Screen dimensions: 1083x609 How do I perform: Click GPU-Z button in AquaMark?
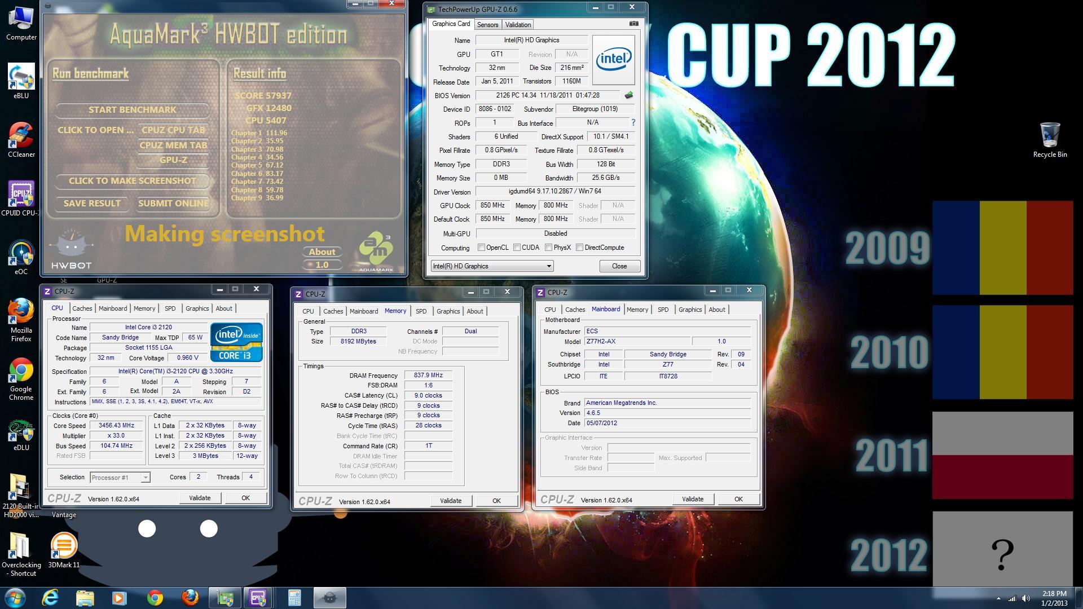click(173, 160)
